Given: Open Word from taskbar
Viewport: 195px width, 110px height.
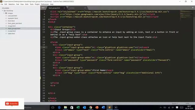Looking at the screenshot, I should (x=103, y=107).
